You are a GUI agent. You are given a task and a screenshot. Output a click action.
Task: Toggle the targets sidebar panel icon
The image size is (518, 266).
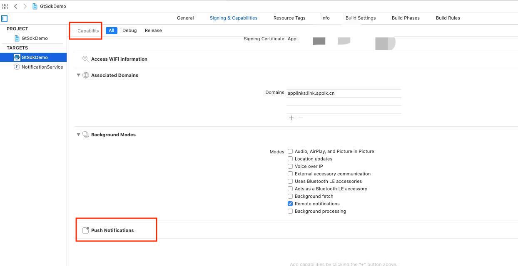(4, 18)
